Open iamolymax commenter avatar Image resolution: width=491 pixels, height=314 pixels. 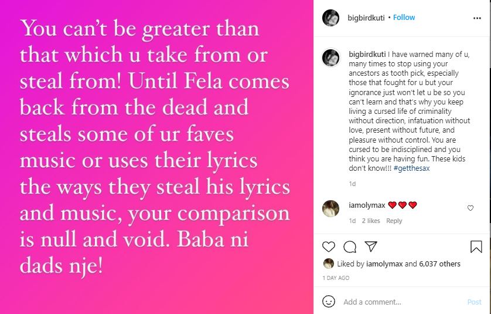point(331,208)
